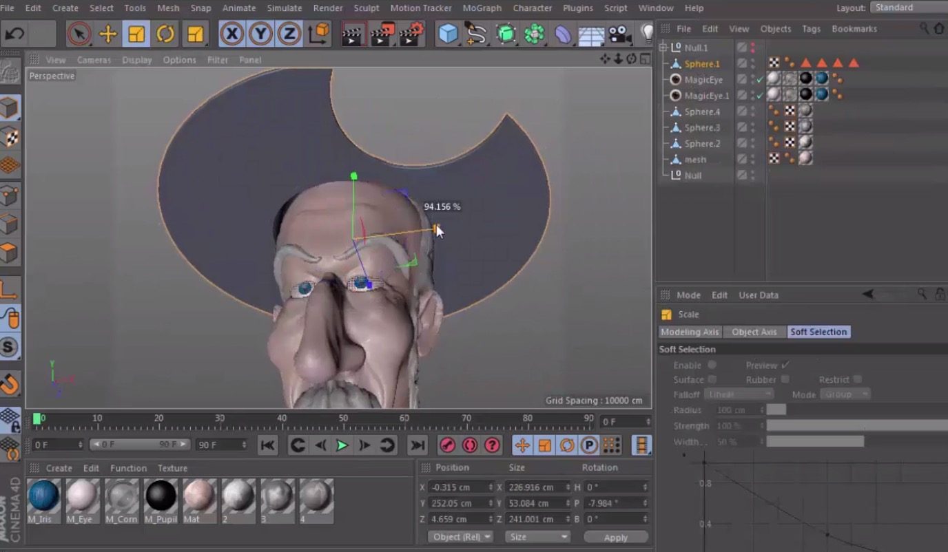Select the Sphere.1 object
The image size is (948, 552).
(701, 63)
